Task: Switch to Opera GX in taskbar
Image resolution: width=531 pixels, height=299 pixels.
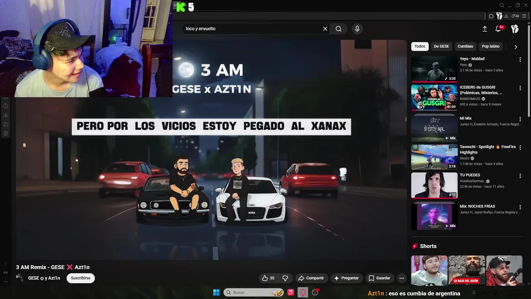Action: (x=303, y=292)
